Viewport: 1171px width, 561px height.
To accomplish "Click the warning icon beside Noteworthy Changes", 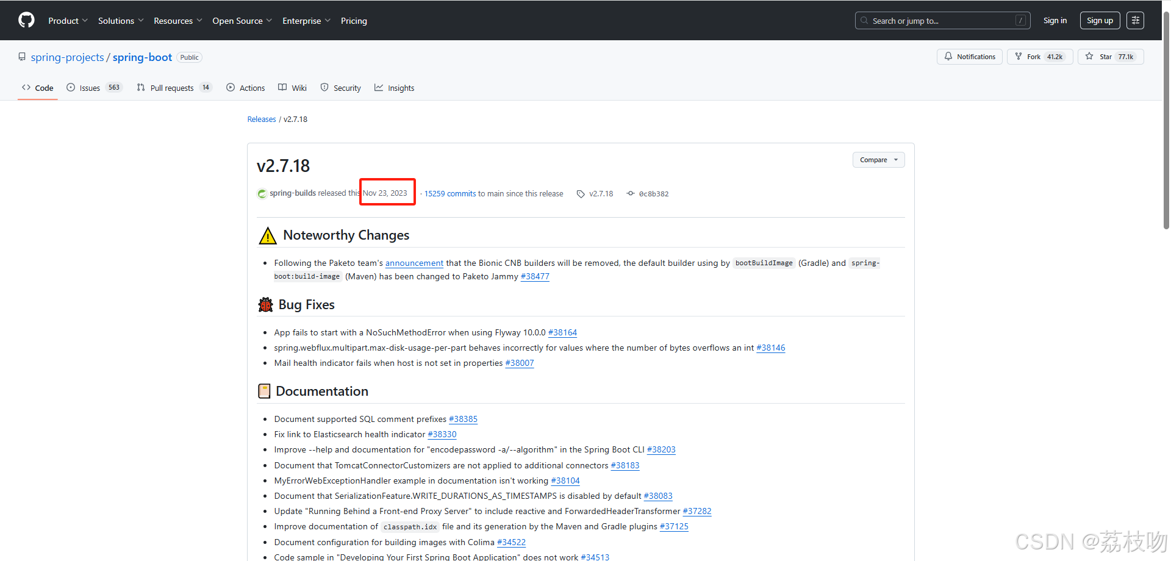I will [268, 235].
